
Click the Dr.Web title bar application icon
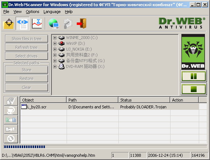pyautogui.click(x=5, y=5)
